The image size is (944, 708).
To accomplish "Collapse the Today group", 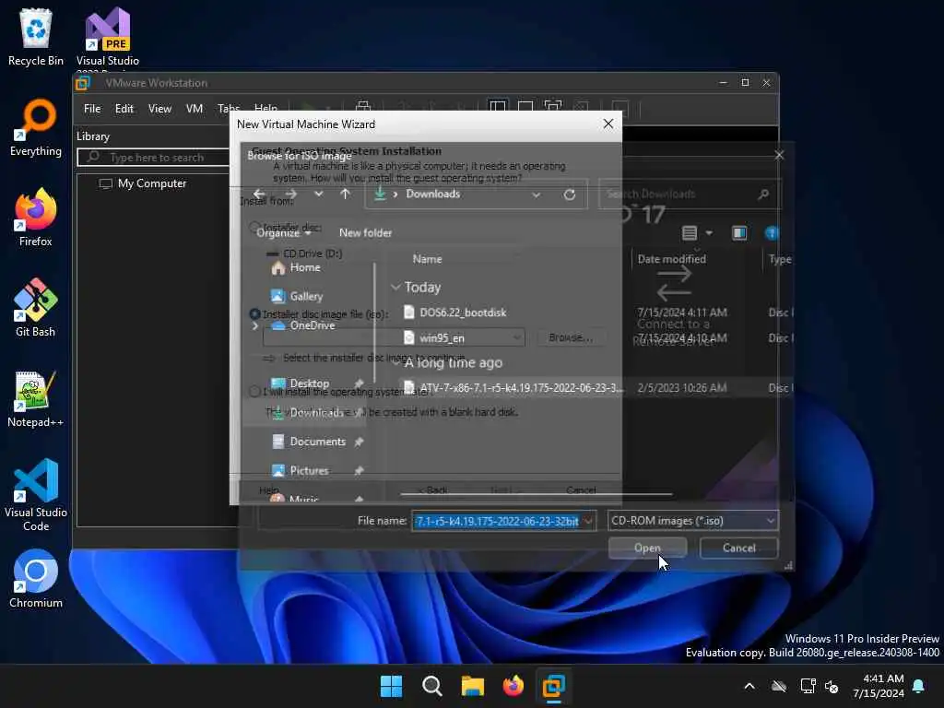I will click(x=395, y=288).
